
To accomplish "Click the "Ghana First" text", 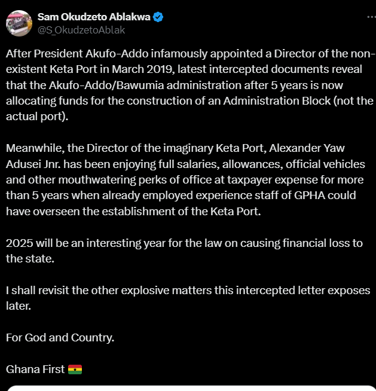I will click(x=35, y=369).
